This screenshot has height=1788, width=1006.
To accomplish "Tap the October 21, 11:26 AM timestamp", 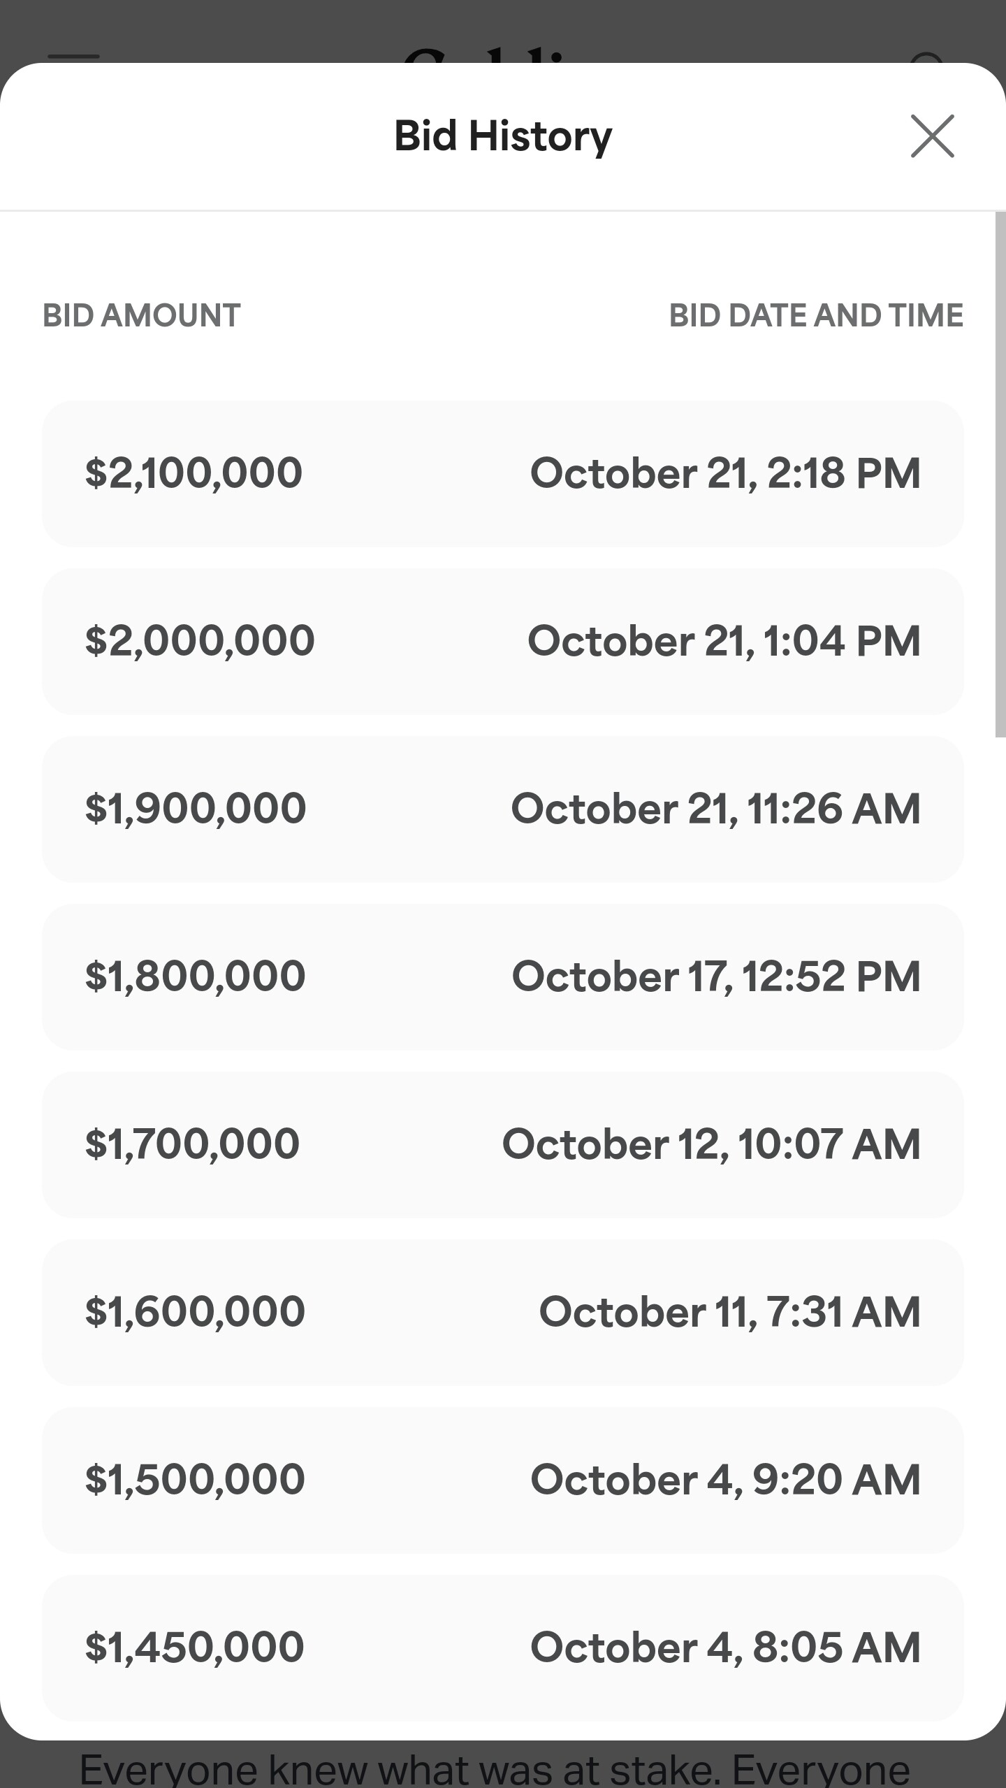I will pyautogui.click(x=715, y=809).
